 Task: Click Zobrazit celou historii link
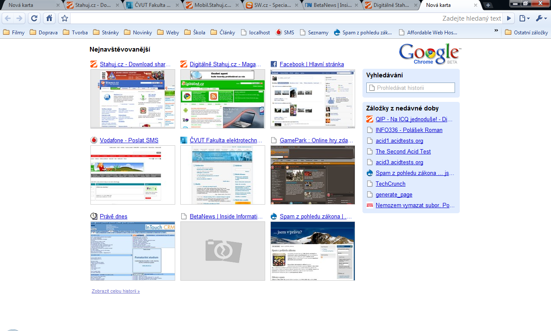point(116,291)
